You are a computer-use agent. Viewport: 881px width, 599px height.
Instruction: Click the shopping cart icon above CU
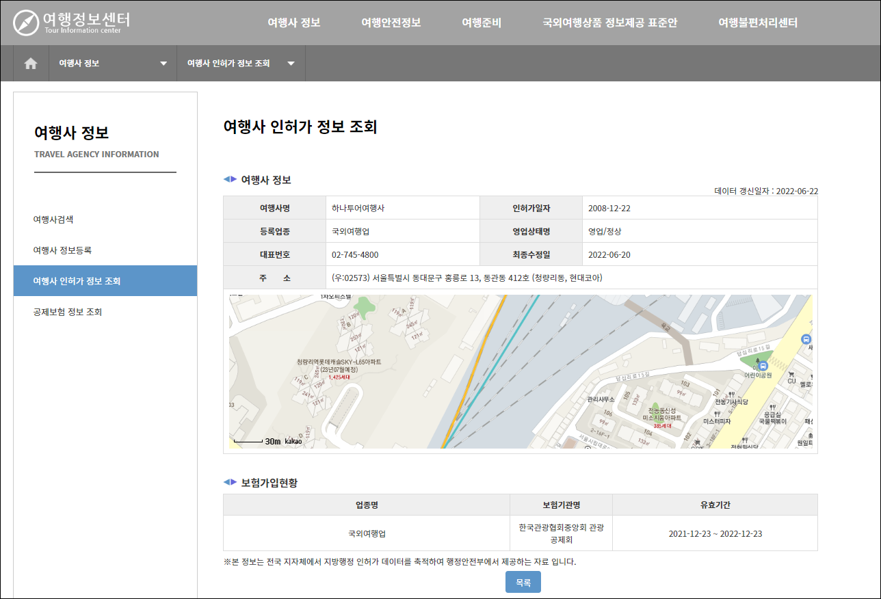click(791, 374)
